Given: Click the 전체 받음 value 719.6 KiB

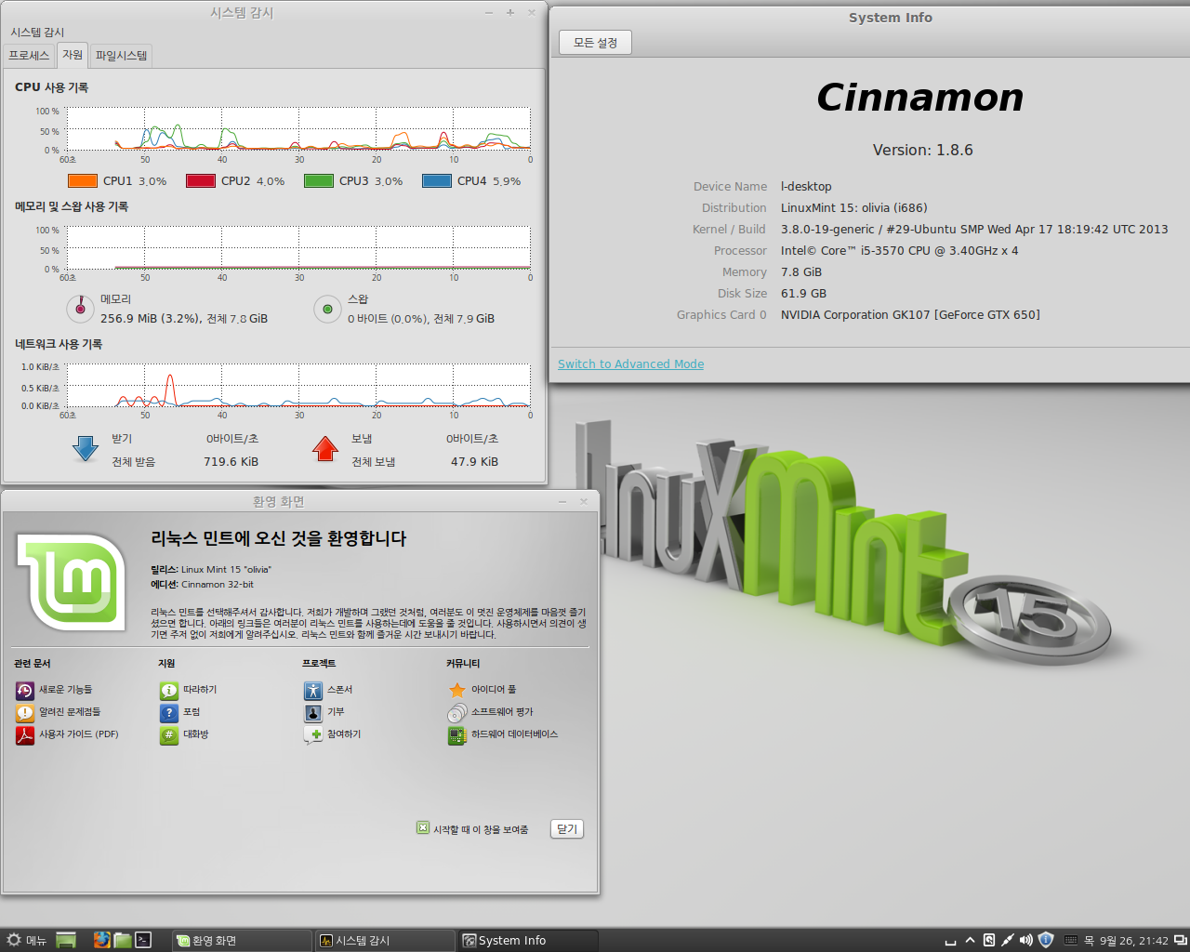Looking at the screenshot, I should [x=231, y=462].
